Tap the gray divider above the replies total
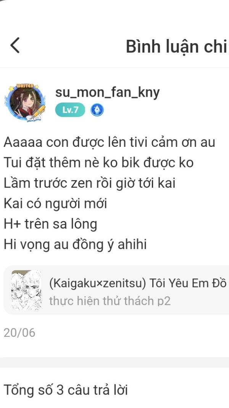The image size is (229, 408). (114, 362)
